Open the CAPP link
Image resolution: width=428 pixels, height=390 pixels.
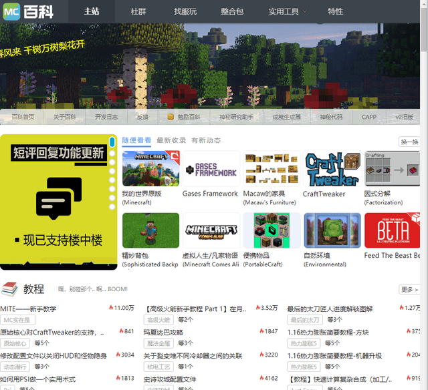pos(368,117)
